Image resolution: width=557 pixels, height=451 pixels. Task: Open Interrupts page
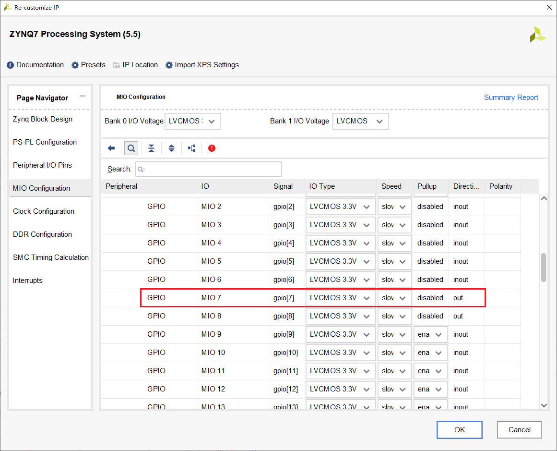[x=28, y=280]
